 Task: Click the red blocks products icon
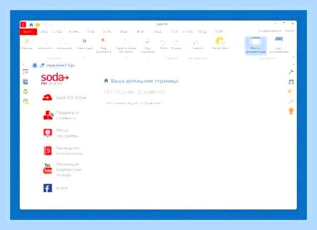click(49, 115)
